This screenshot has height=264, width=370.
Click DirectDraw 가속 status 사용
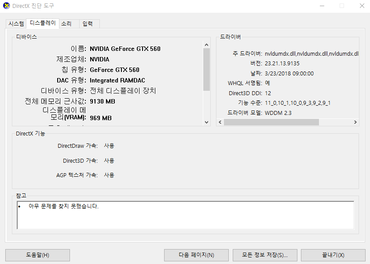tap(109, 146)
